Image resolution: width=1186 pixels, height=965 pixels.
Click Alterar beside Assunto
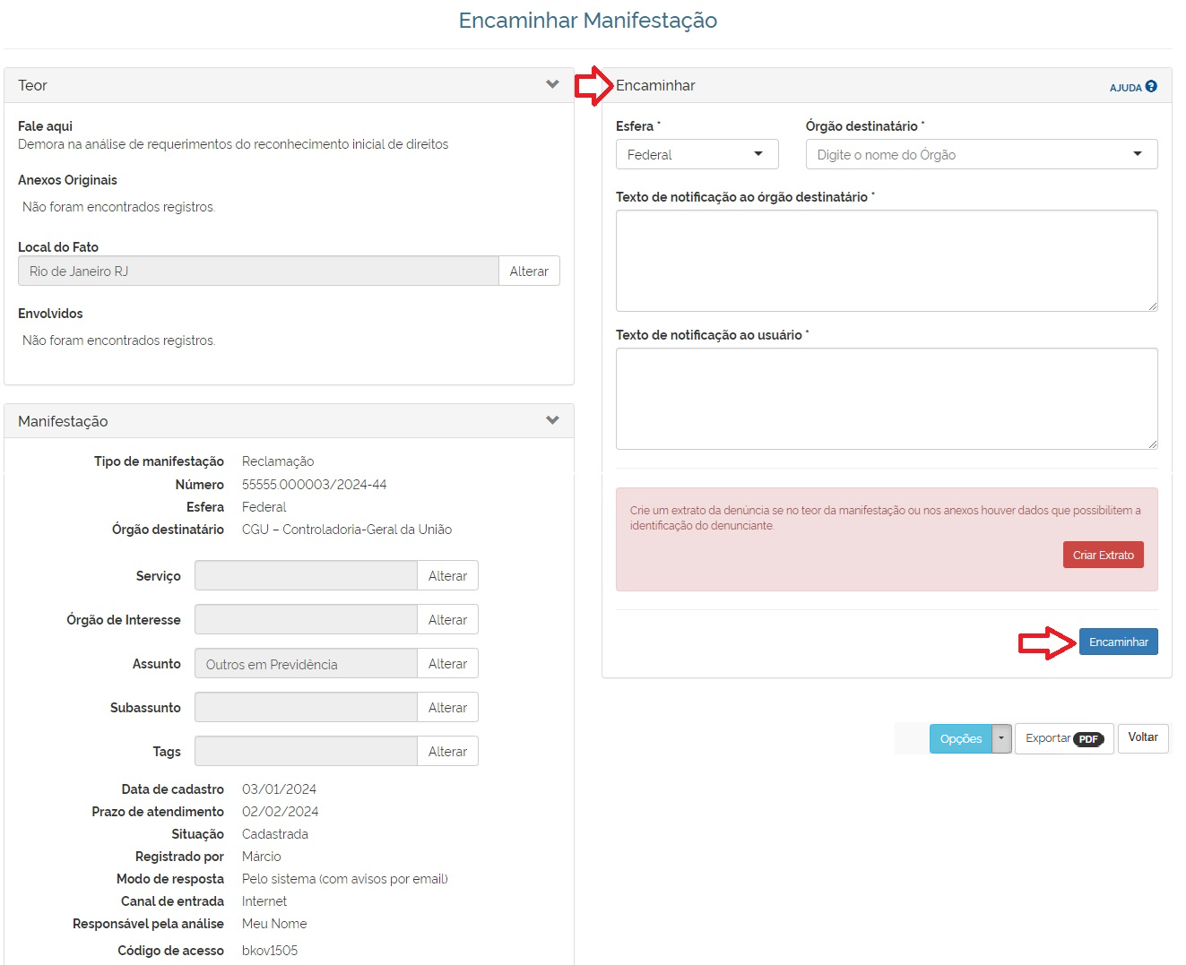(447, 664)
